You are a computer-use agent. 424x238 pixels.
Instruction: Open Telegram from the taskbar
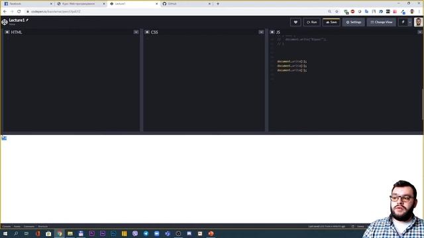tap(146, 233)
